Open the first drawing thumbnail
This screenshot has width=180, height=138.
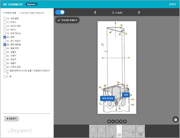pos(93,131)
